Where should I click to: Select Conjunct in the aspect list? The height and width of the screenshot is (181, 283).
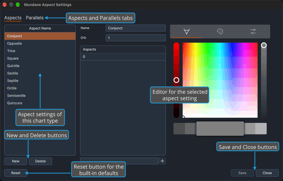coord(40,36)
